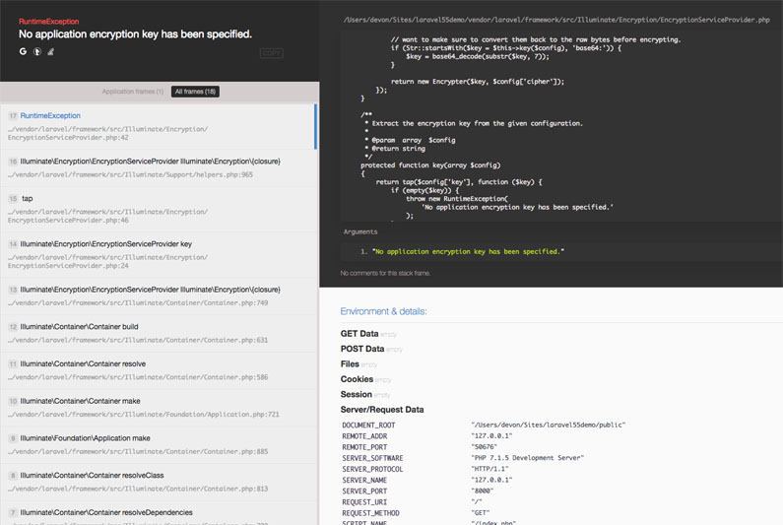Click the RuntimeException title in header
The height and width of the screenshot is (525, 783).
(x=49, y=22)
